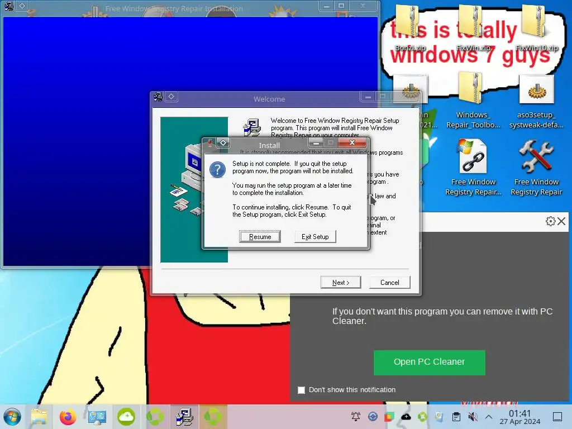Open the notifications bell in the system tray
The width and height of the screenshot is (572, 429).
[x=356, y=417]
